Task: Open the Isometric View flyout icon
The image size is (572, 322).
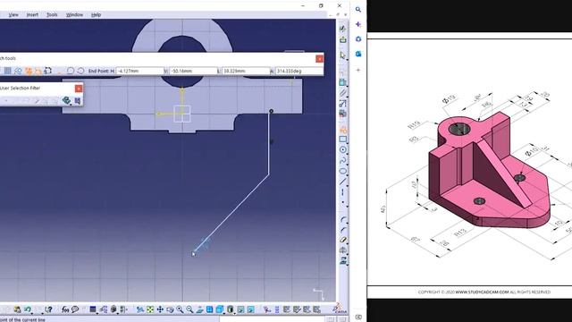Action: pyautogui.click(x=220, y=309)
